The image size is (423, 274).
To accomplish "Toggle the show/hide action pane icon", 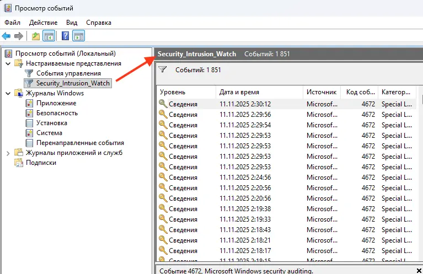I will point(79,36).
